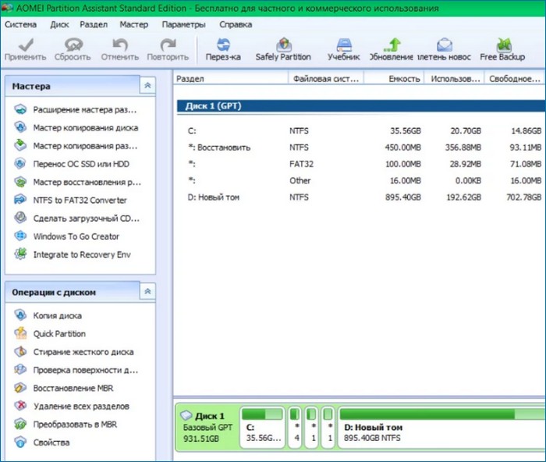Image resolution: width=546 pixels, height=462 pixels.
Task: Launch NTFS to FAT32 Converter
Action: [x=80, y=200]
